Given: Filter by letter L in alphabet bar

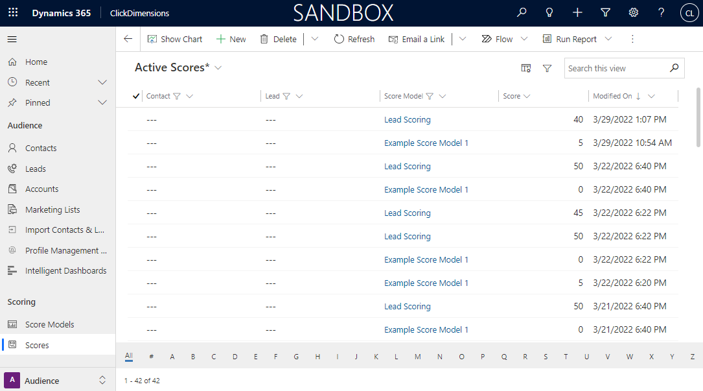Looking at the screenshot, I should click(x=397, y=357).
